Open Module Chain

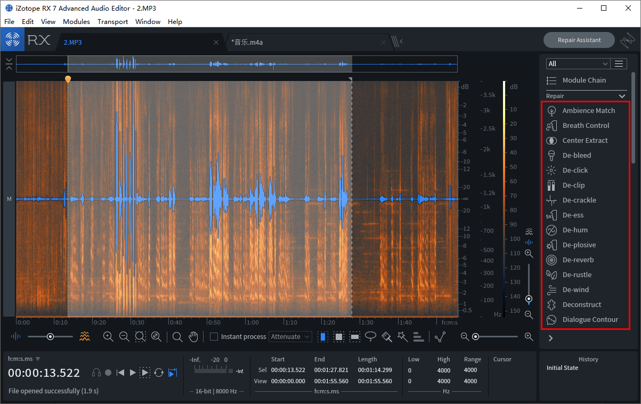pos(577,80)
